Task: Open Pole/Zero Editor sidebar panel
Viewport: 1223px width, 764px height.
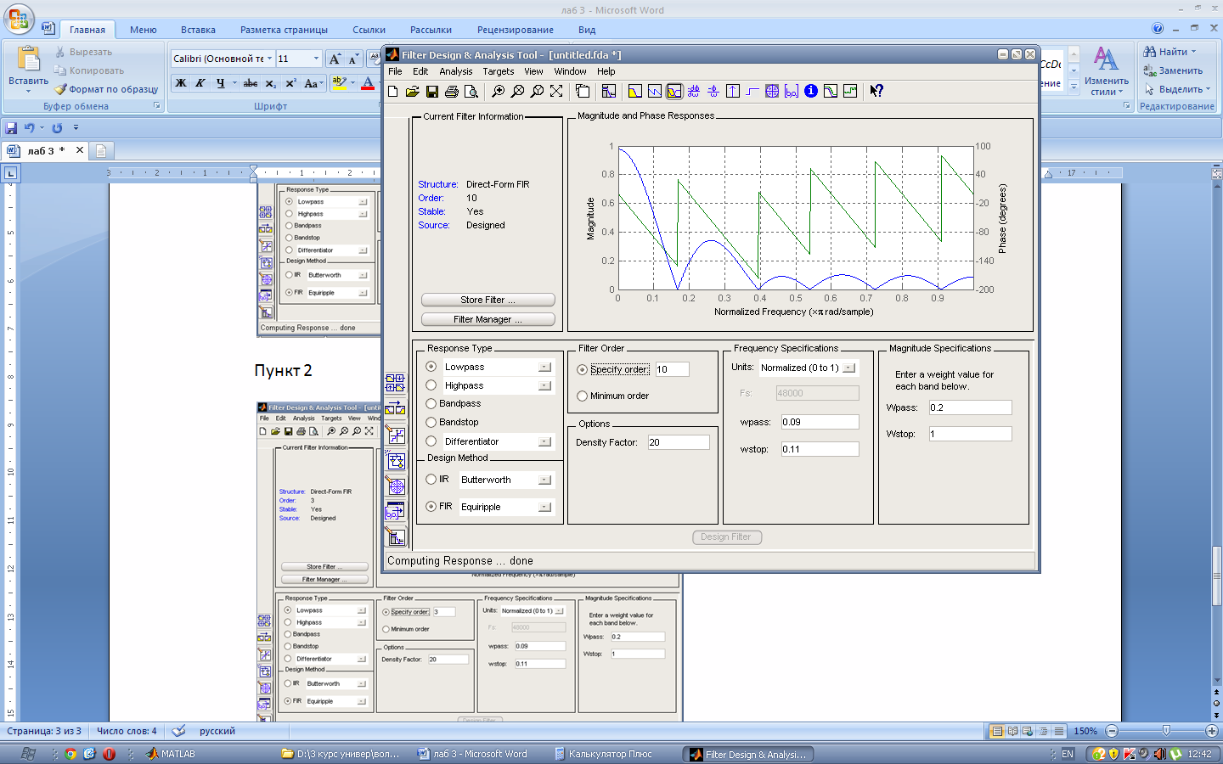Action: (395, 486)
